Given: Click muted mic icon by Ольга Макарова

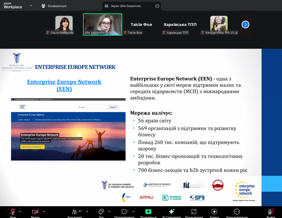Looking at the screenshot, I should click(48, 33).
